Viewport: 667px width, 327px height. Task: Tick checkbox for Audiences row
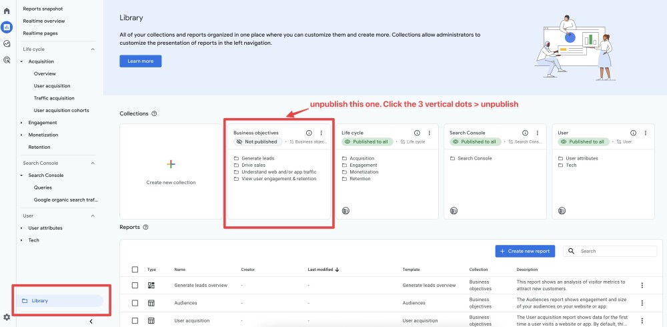click(x=135, y=303)
